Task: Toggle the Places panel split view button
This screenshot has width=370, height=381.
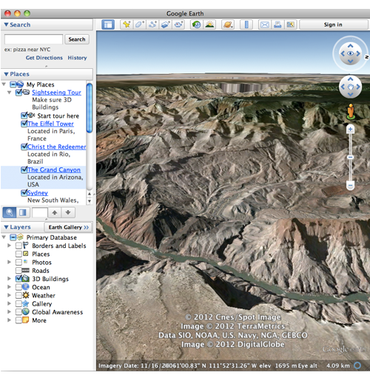Action: coord(23,212)
